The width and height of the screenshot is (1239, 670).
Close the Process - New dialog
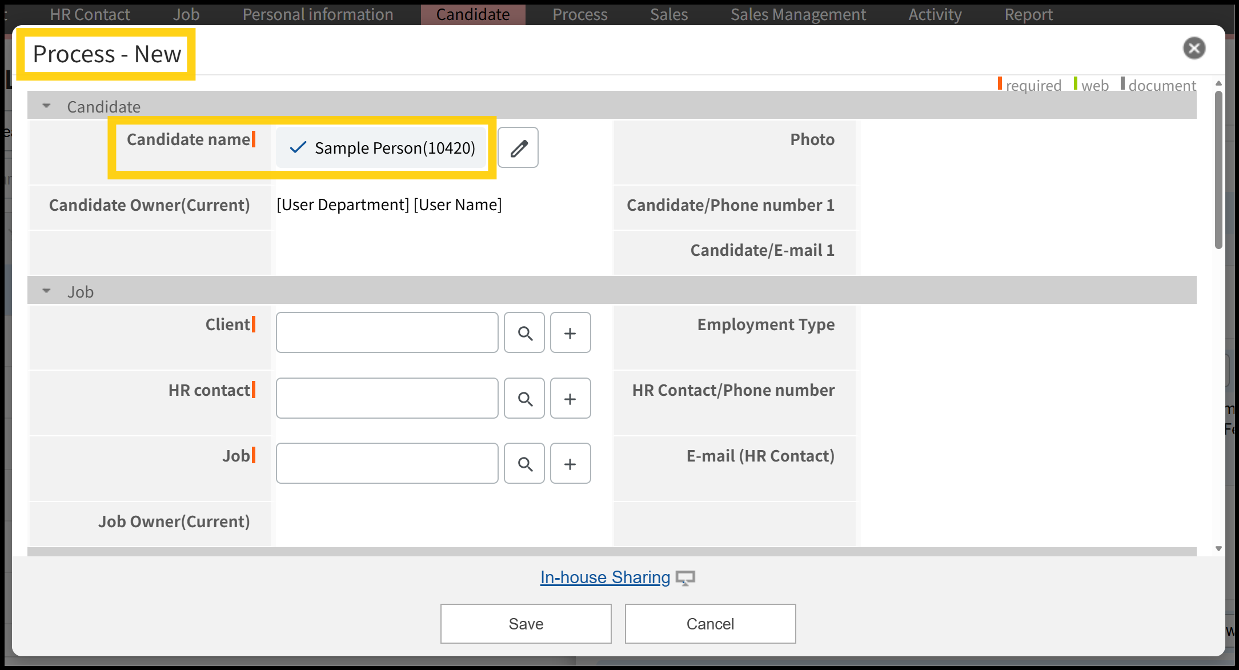point(1194,48)
